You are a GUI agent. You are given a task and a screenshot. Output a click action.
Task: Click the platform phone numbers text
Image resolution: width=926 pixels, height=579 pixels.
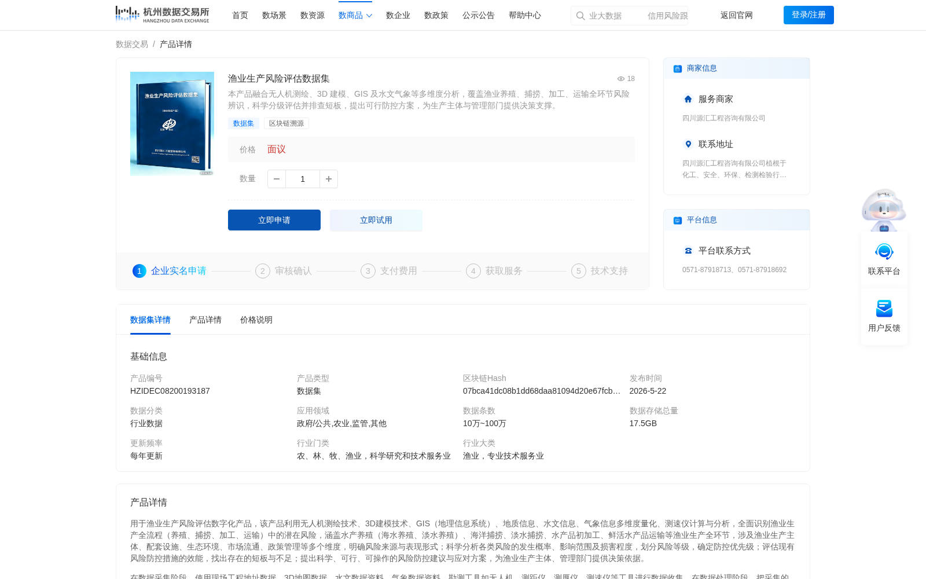tap(734, 270)
